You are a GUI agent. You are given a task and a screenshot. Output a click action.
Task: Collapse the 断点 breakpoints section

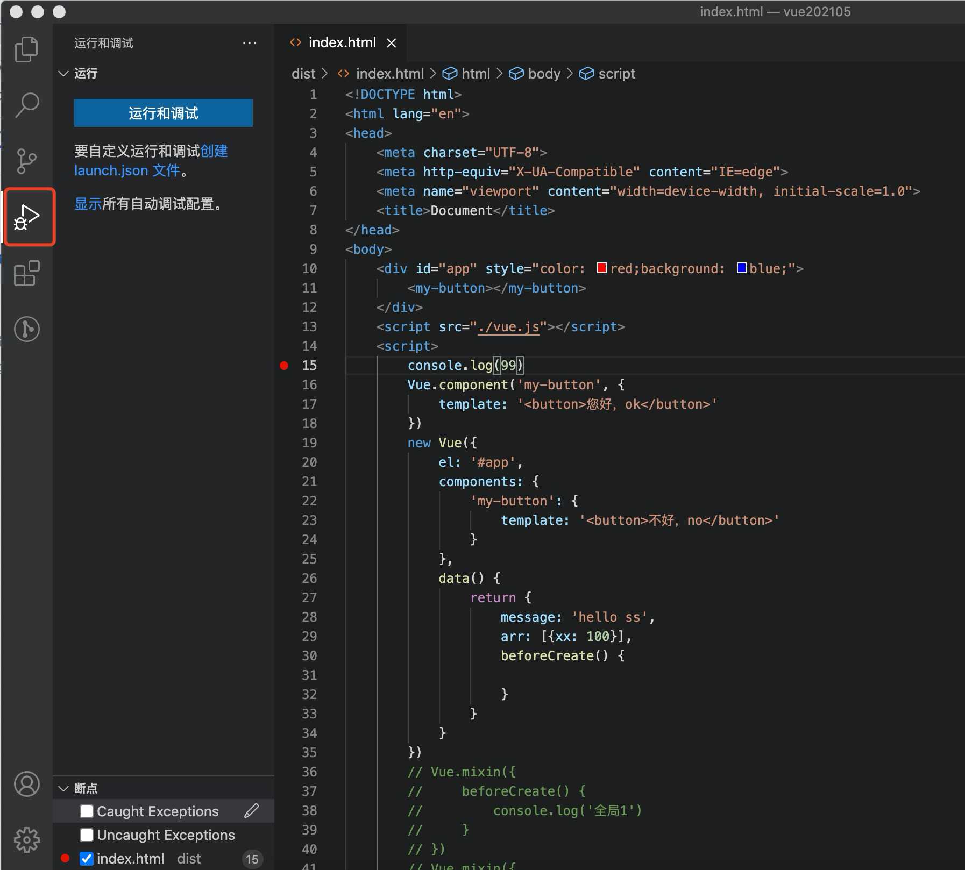coord(63,788)
